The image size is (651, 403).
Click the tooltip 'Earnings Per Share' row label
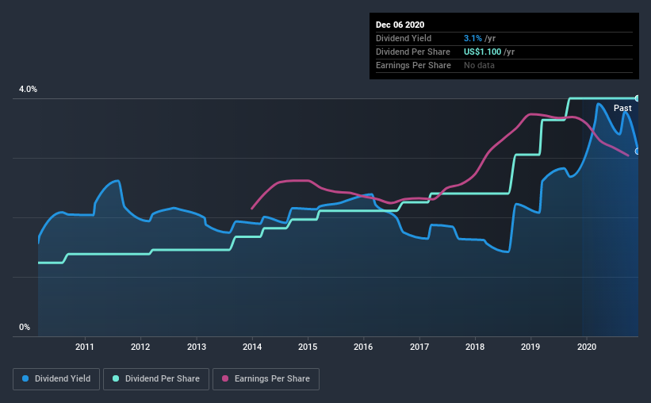[413, 65]
